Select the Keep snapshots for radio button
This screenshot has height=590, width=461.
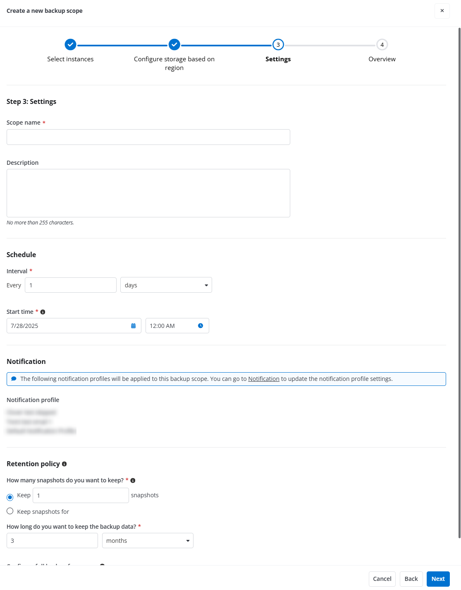10,511
